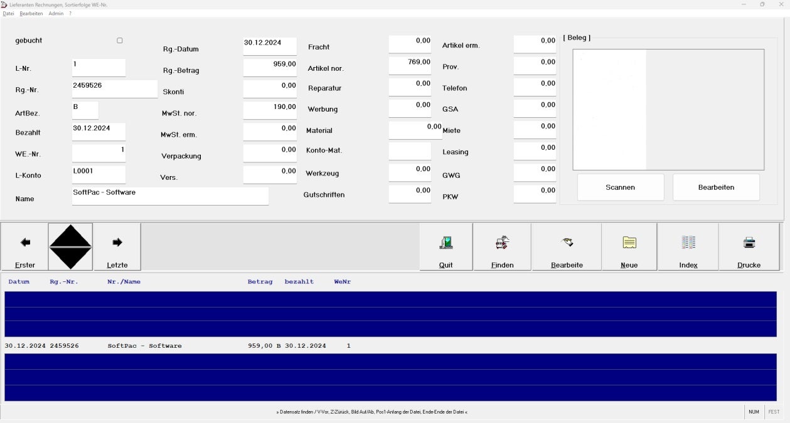Viewport: 790px width, 423px height.
Task: Focus the Gutschriften amount field
Action: pos(410,194)
